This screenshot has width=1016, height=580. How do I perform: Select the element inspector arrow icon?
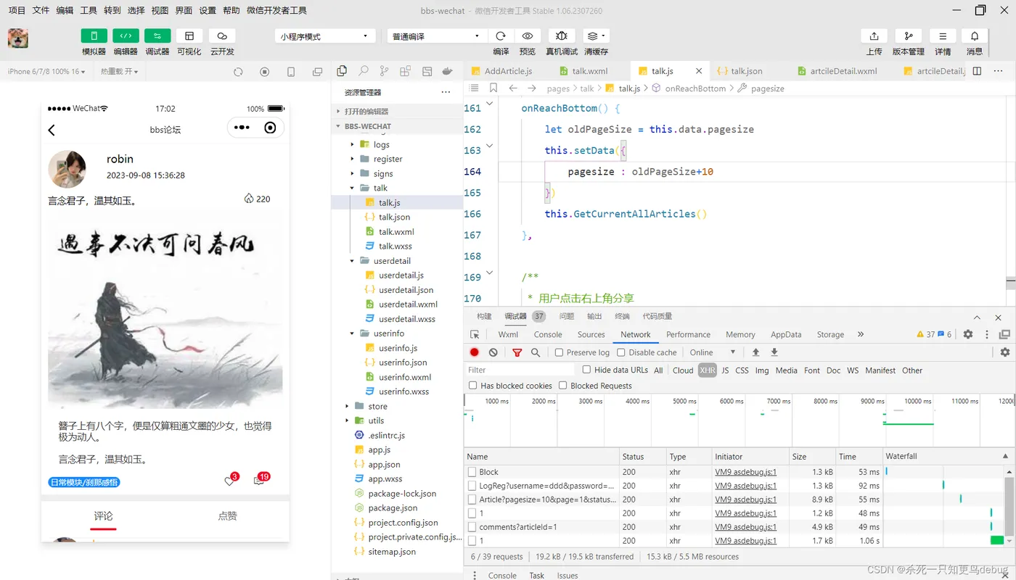pos(475,334)
